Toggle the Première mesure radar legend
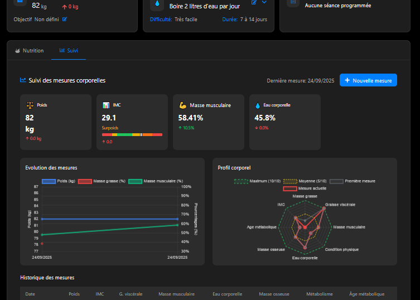 click(x=353, y=181)
